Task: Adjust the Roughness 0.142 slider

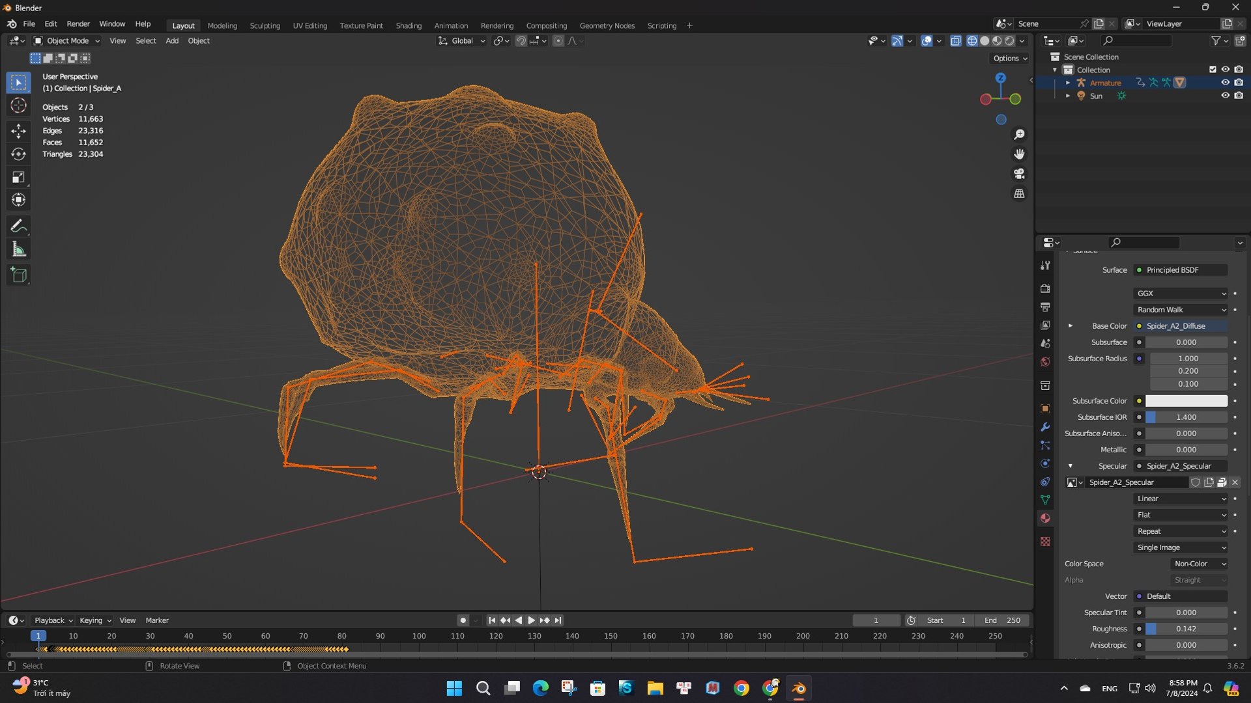Action: [x=1186, y=629]
